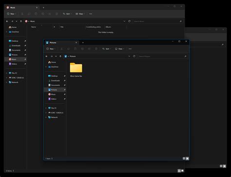Image resolution: width=231 pixels, height=177 pixels.
Task: Open Desktop in Pictures window sidebar
Action: point(53,76)
